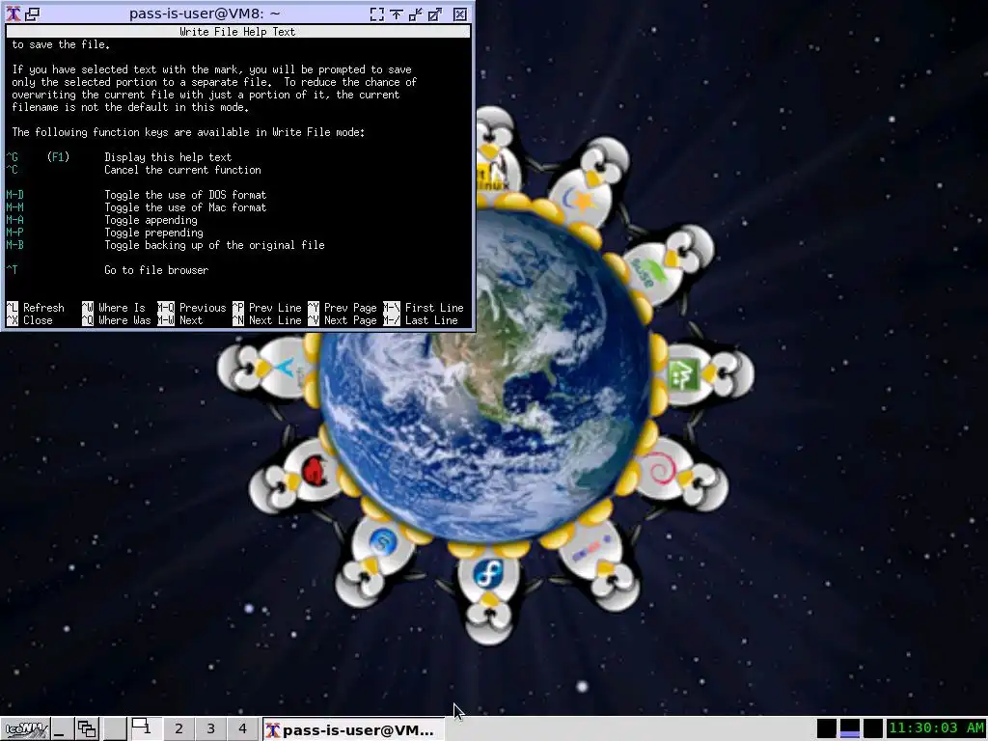This screenshot has height=741, width=988.
Task: Click the 'Go to file browser' line
Action: (156, 270)
